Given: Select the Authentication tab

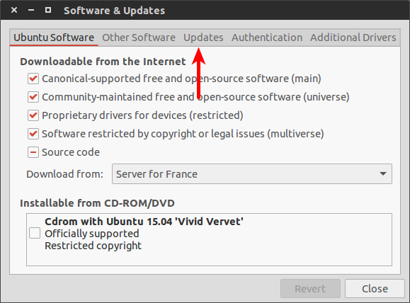Looking at the screenshot, I should click(267, 38).
